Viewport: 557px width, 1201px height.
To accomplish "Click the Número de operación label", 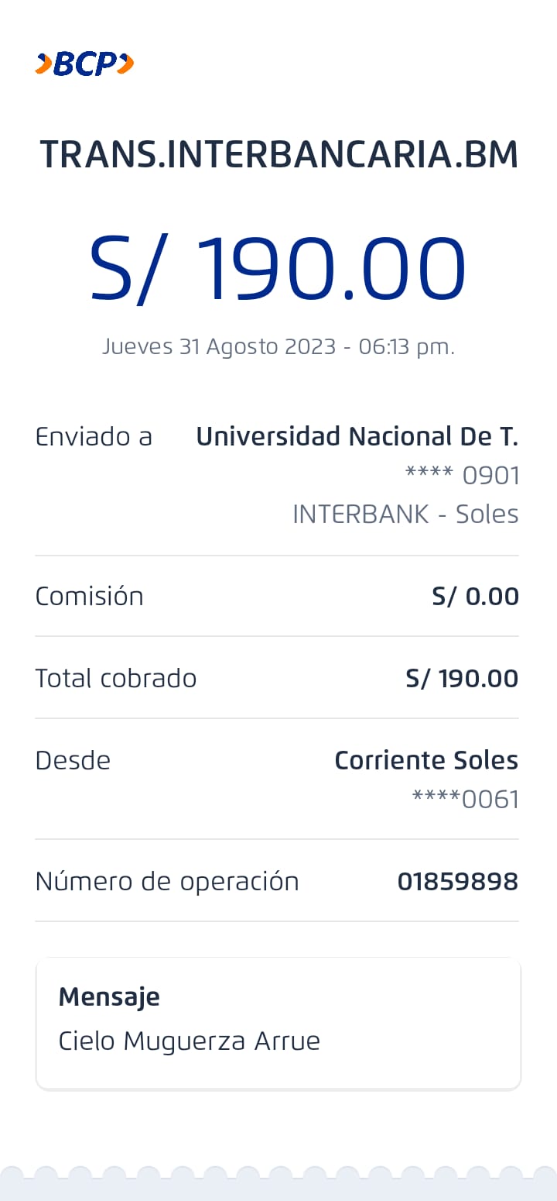I will click(167, 881).
